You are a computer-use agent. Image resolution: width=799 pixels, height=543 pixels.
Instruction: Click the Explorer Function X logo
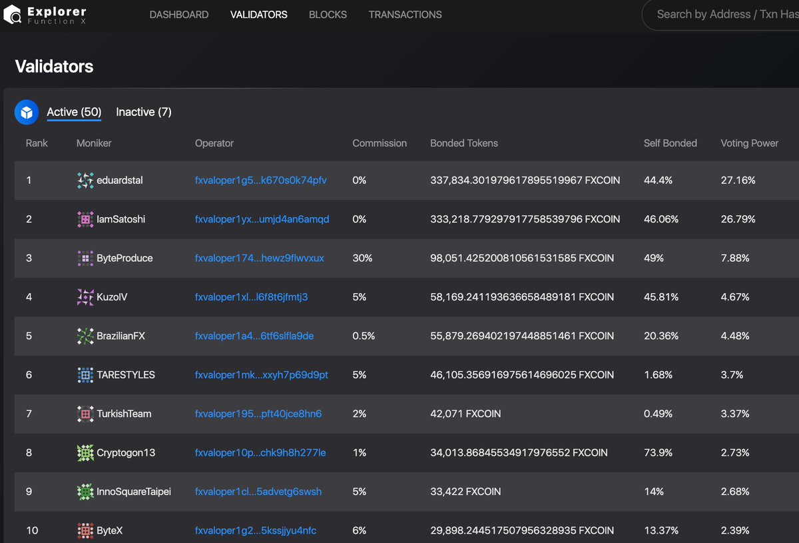pyautogui.click(x=46, y=15)
